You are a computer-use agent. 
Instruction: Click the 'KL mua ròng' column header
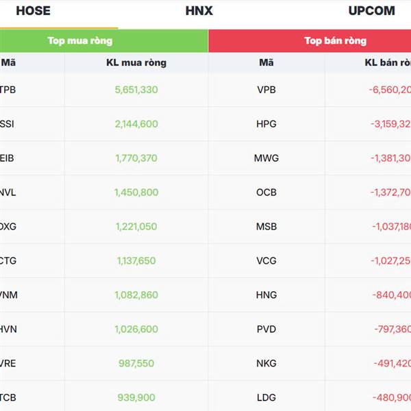136,62
